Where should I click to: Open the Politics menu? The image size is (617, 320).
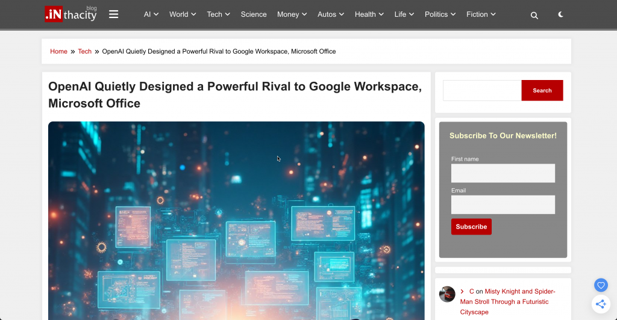pyautogui.click(x=440, y=14)
